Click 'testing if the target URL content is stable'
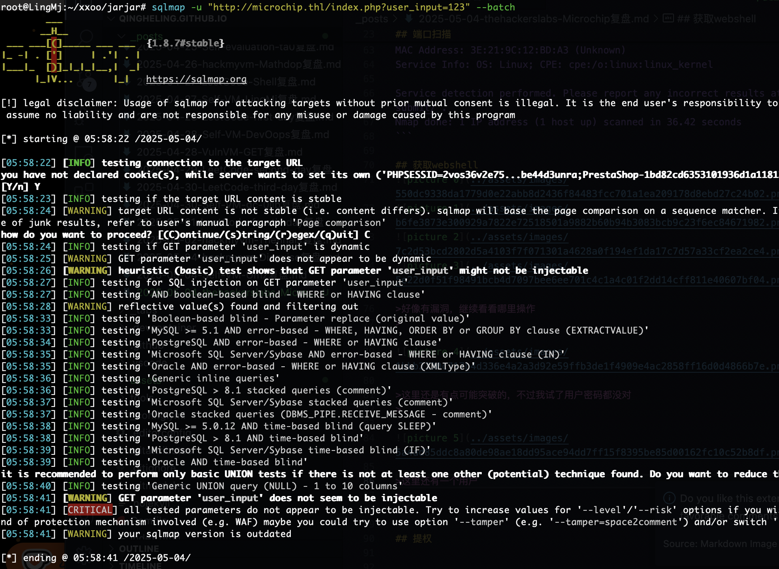Viewport: 779px width, 569px height. 222,199
